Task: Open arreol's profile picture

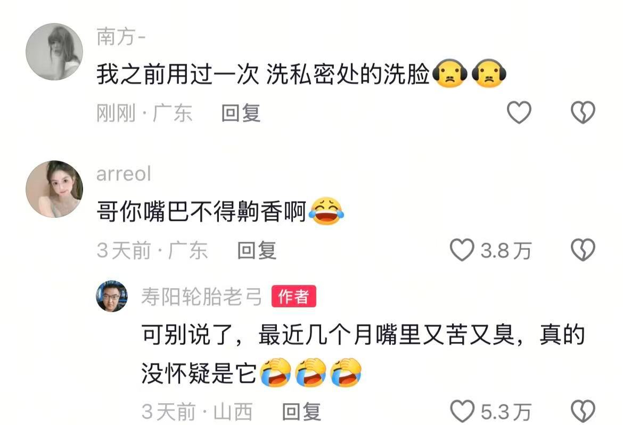Action: 54,189
